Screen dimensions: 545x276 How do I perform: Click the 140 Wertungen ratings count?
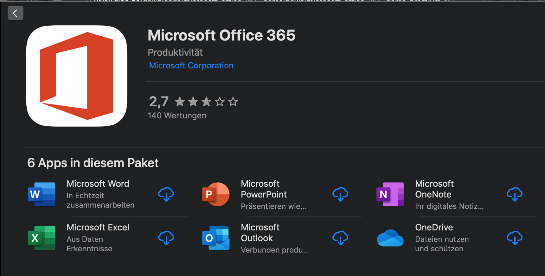177,116
